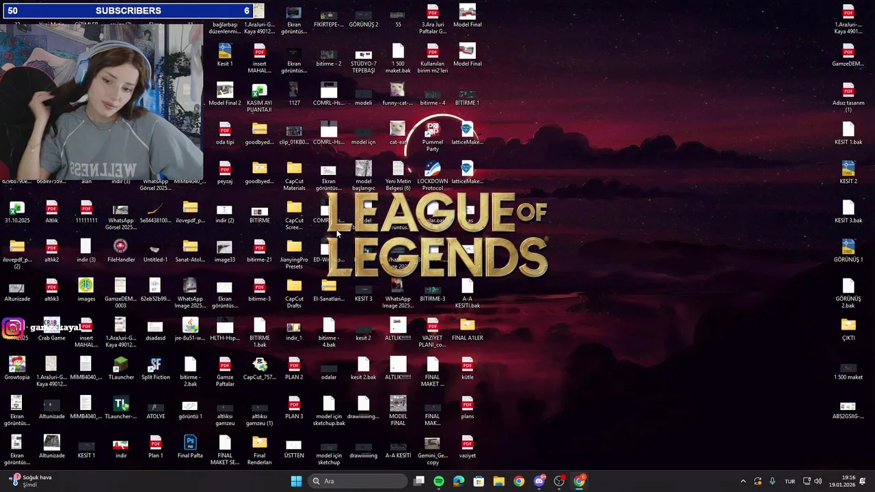Select the dsadasd file icon
This screenshot has width=875, height=492.
[155, 330]
